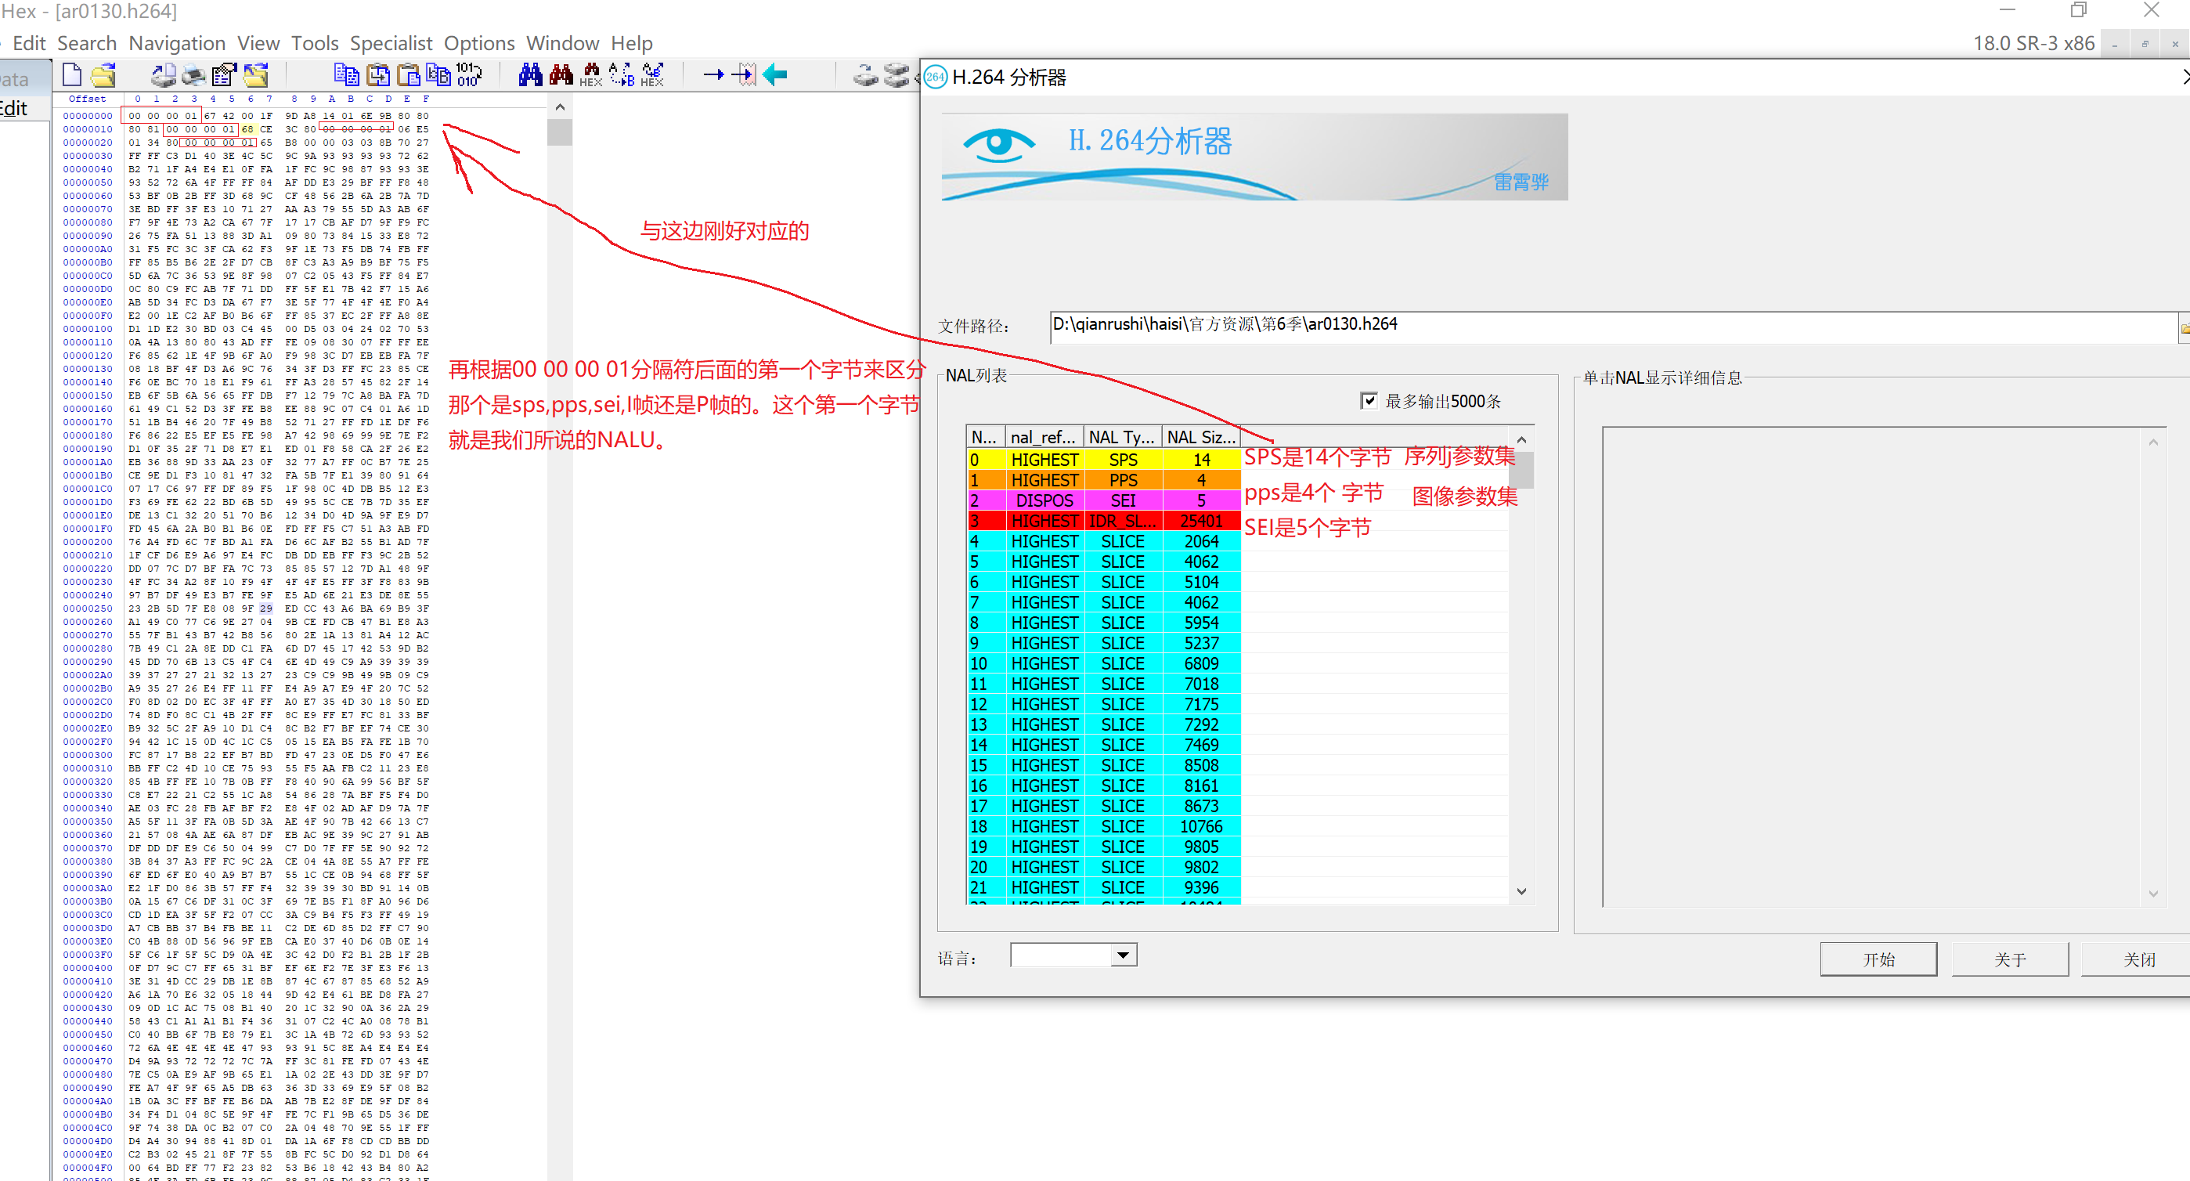This screenshot has height=1181, width=2190.
Task: Open the Window menu
Action: pyautogui.click(x=563, y=43)
